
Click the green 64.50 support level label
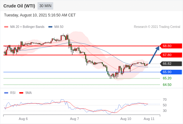point(167,85)
